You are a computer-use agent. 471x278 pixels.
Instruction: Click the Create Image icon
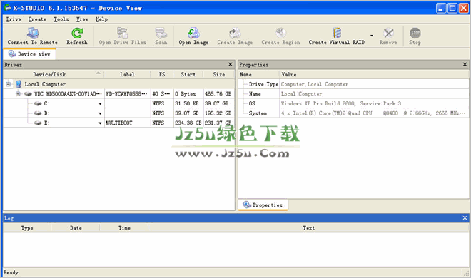tap(235, 33)
